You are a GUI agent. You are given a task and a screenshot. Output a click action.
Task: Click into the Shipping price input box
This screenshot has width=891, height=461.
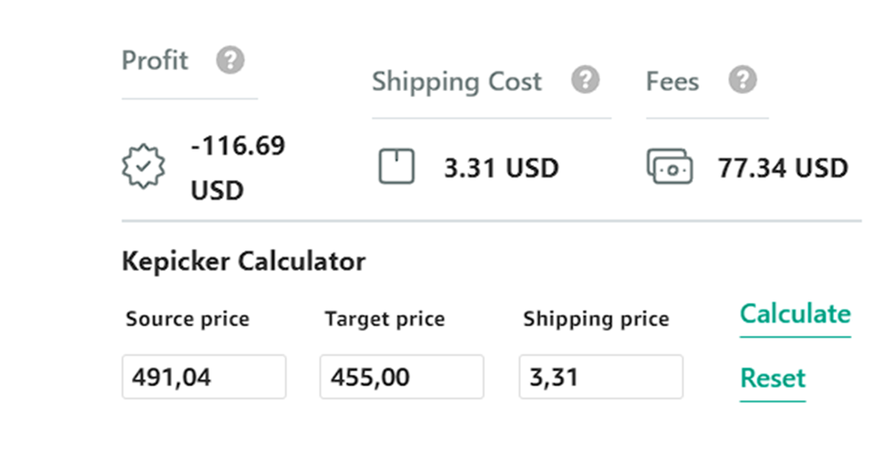[x=600, y=377]
